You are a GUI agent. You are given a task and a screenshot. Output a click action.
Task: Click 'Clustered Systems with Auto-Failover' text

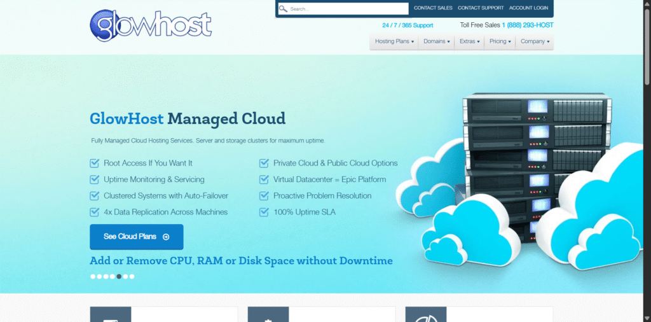pos(166,196)
